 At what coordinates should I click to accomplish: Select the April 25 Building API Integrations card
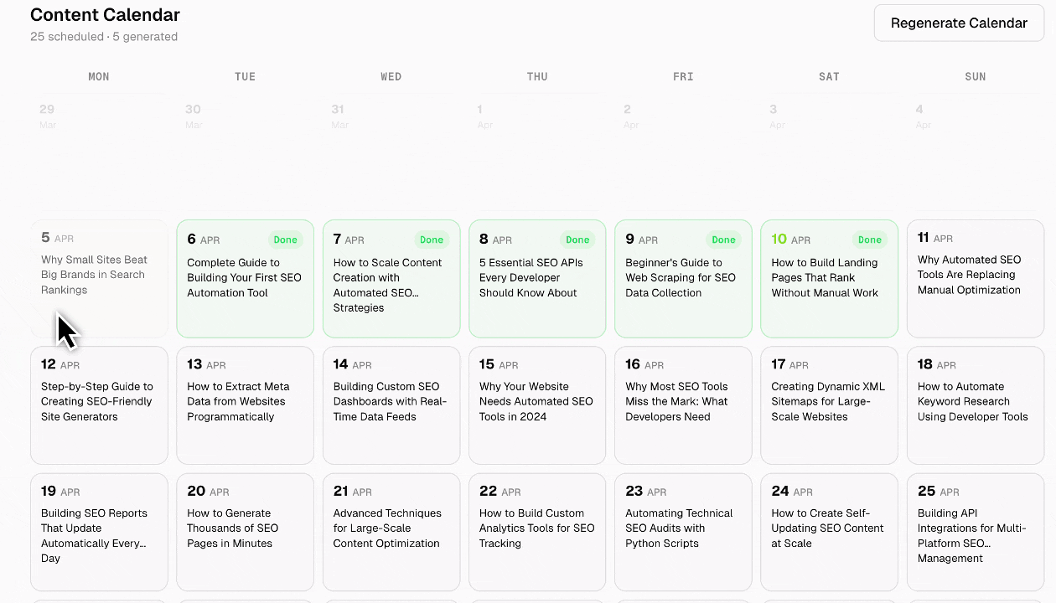975,530
